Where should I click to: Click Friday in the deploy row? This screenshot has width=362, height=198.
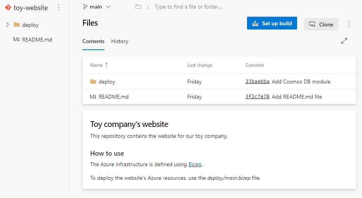pos(194,82)
